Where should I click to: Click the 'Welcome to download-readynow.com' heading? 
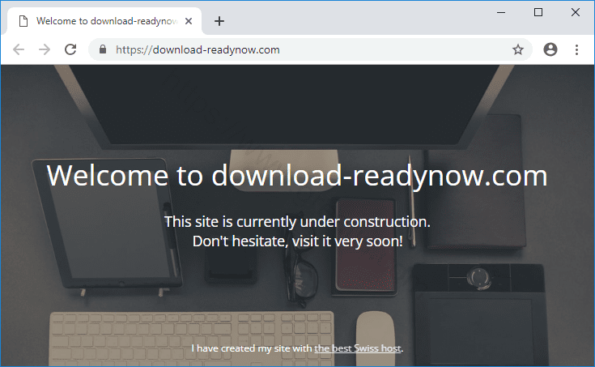[297, 176]
